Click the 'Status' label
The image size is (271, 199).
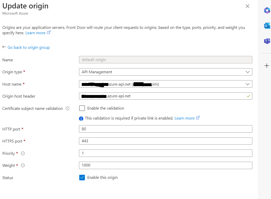pyautogui.click(x=8, y=178)
